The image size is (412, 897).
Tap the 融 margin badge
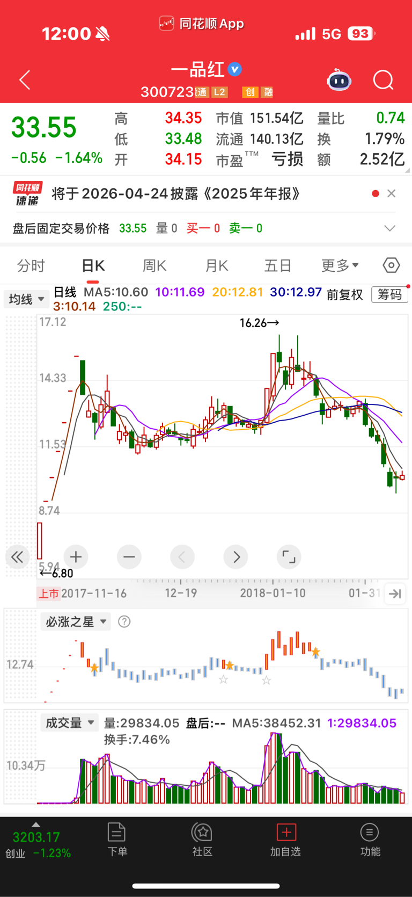pyautogui.click(x=267, y=92)
